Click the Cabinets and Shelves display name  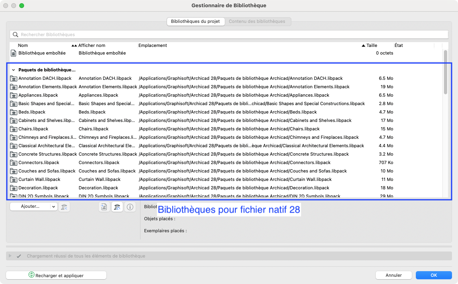point(107,121)
